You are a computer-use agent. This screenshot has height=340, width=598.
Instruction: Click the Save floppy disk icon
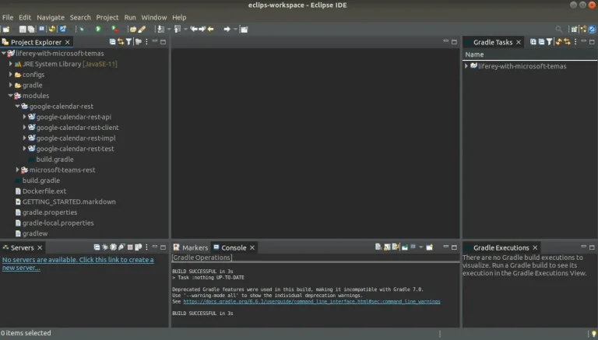(23, 29)
